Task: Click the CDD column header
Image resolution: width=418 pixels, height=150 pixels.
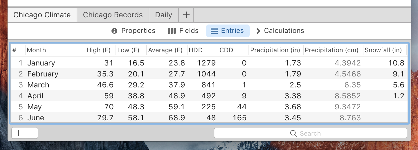Action: (x=233, y=50)
